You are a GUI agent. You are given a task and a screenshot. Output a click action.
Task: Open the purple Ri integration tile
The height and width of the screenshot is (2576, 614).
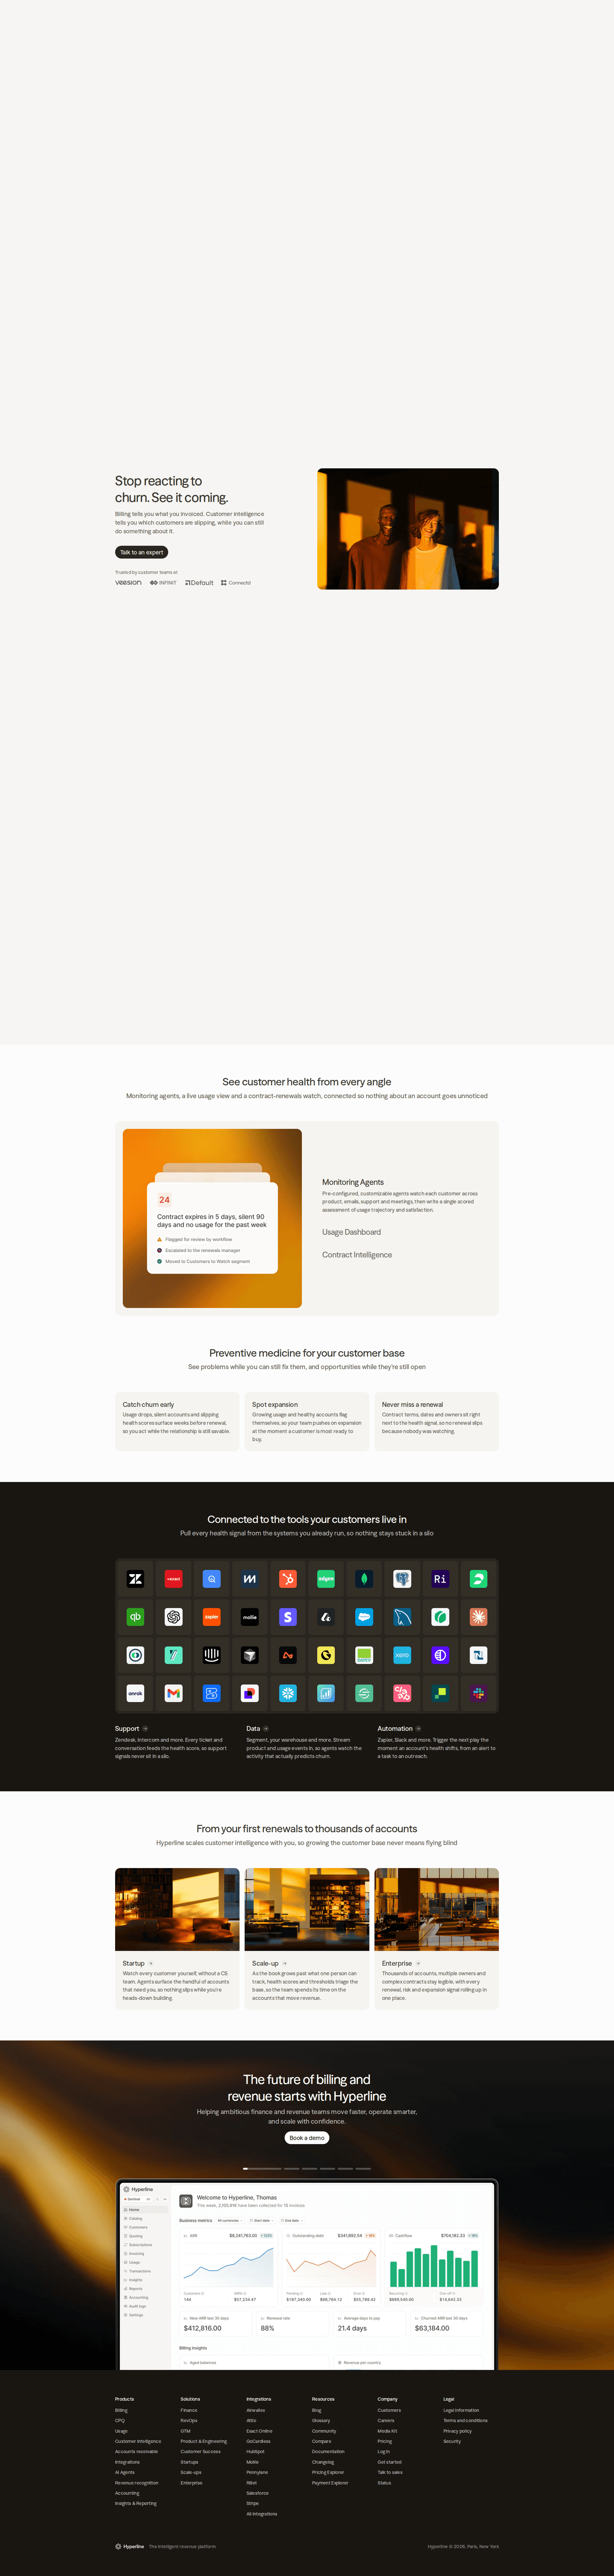pyautogui.click(x=440, y=1579)
